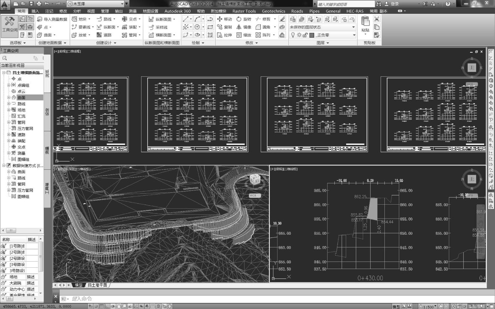
Task: Click the 模型 button in status bar
Action: coord(396,306)
